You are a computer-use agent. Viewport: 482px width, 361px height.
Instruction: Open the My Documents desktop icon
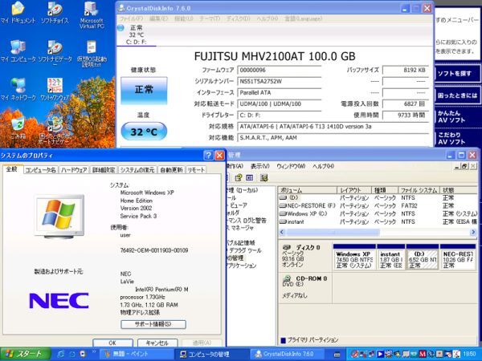(18, 12)
